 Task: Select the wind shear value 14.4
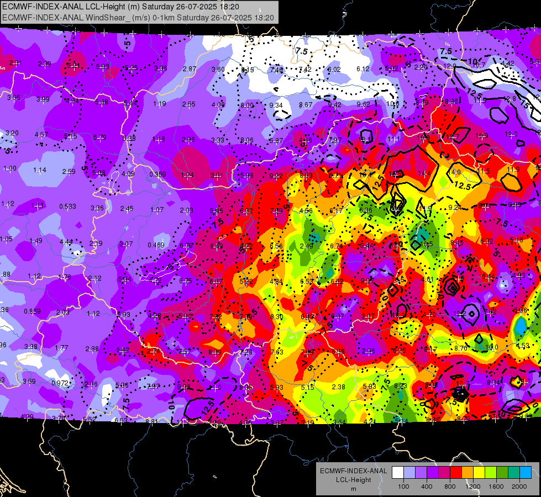(424, 174)
